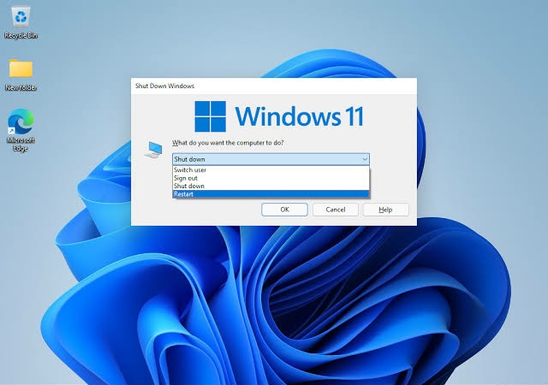Collapse the Shut down combo box arrow
Screen dimensions: 548x385
[365, 159]
